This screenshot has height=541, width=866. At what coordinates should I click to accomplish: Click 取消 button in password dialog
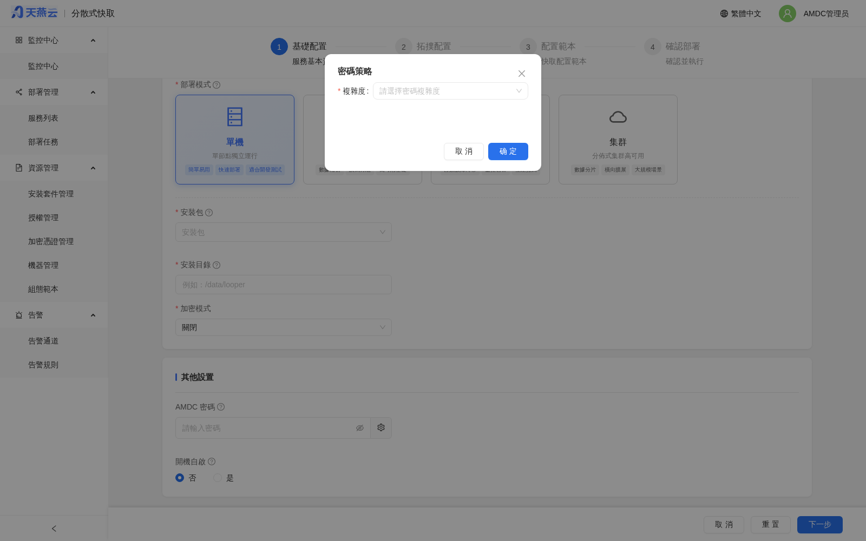click(464, 151)
